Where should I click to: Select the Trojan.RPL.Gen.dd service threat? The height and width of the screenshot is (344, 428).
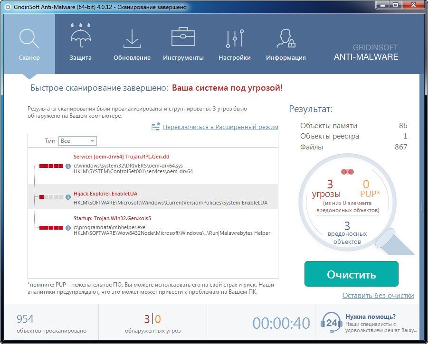point(121,157)
